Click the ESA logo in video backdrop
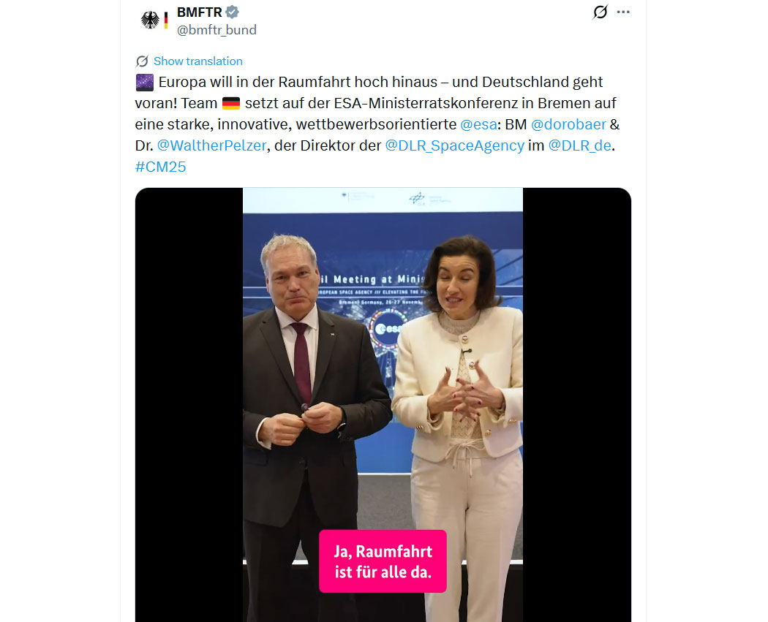This screenshot has height=622, width=768. 387,329
